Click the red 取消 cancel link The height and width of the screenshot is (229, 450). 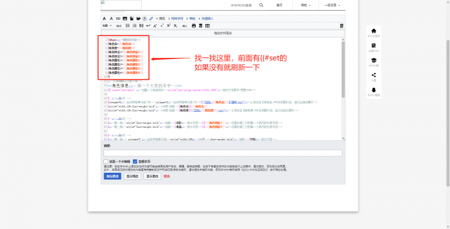click(166, 176)
